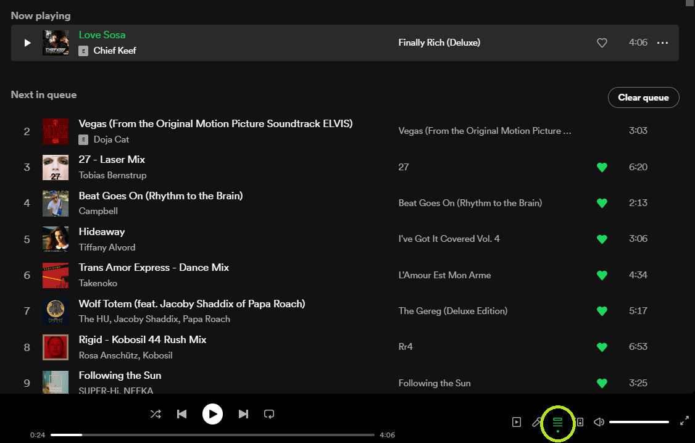The height and width of the screenshot is (443, 695).
Task: Seek within the song progress bar
Action: click(x=213, y=435)
